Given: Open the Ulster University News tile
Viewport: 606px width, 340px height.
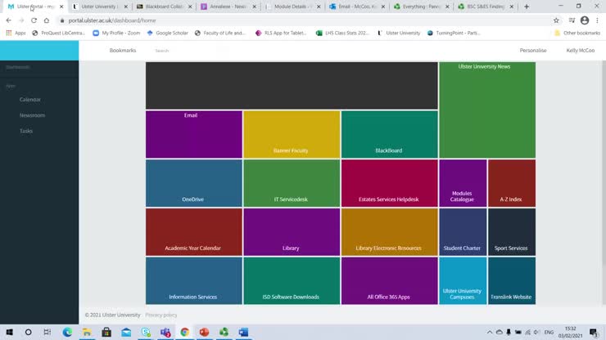Looking at the screenshot, I should pos(487,110).
